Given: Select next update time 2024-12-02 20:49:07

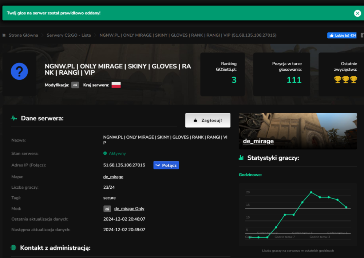Looking at the screenshot, I should 124,230.
